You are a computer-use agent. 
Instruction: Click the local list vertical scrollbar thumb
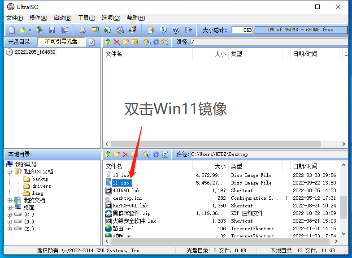coord(343,207)
